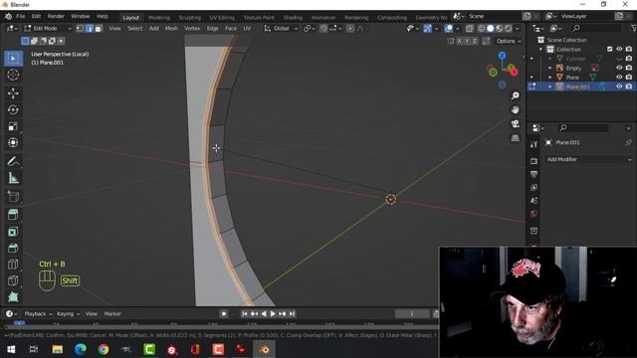Select the Annotate tool
Image resolution: width=637 pixels, height=358 pixels.
(13, 161)
